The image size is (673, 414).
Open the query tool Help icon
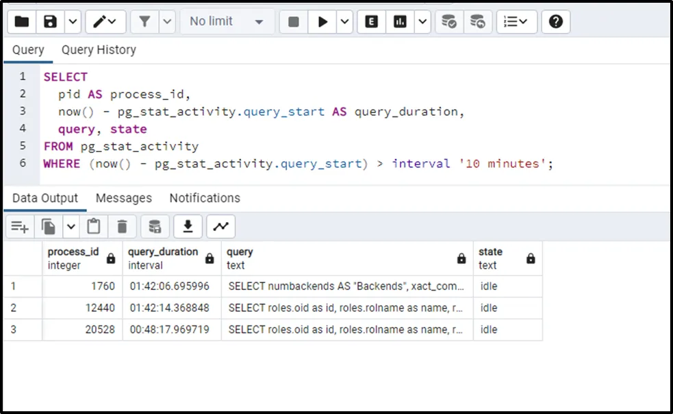tap(556, 22)
